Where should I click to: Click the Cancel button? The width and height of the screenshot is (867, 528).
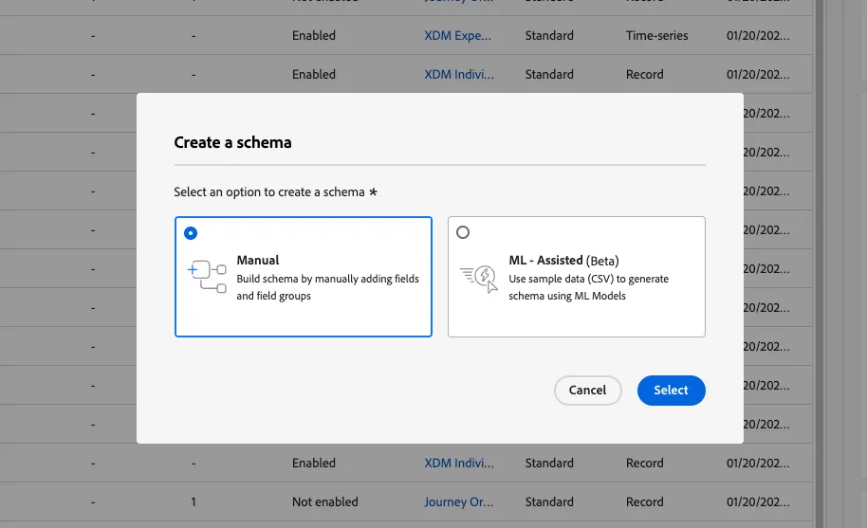(588, 391)
